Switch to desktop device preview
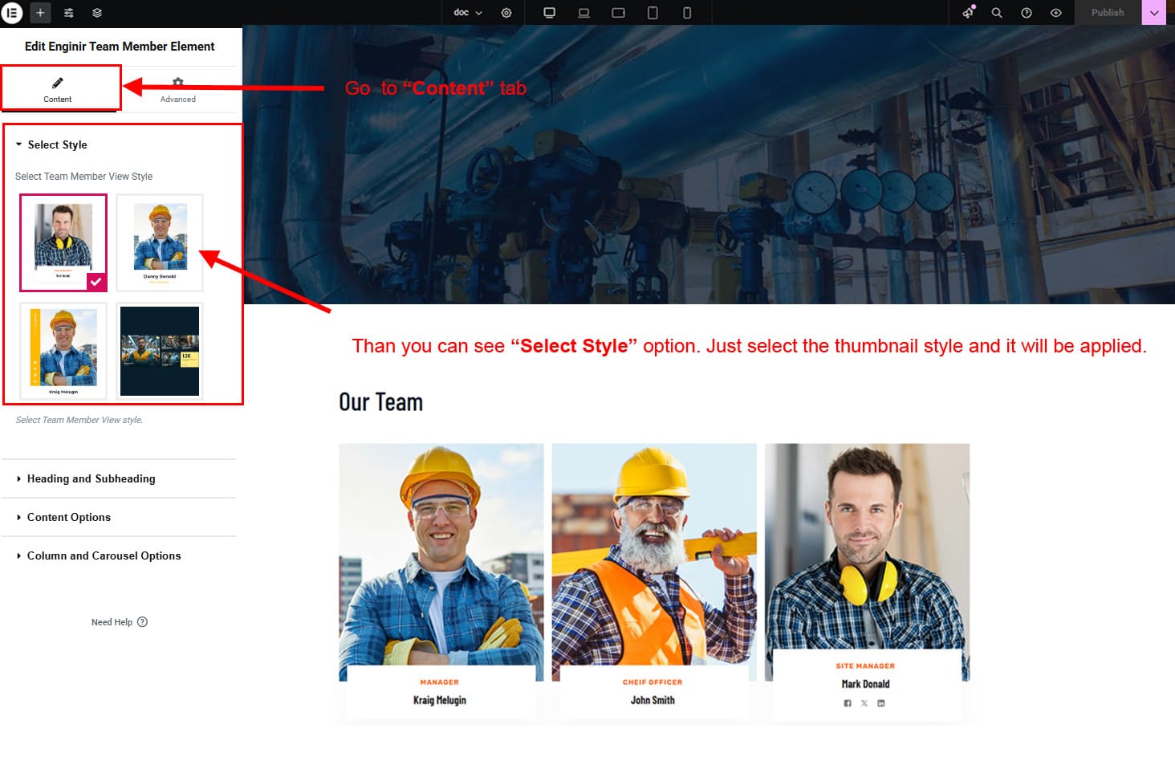The width and height of the screenshot is (1175, 757). pyautogui.click(x=550, y=13)
